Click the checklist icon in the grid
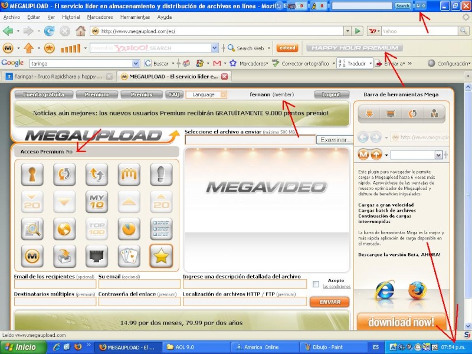472x354 pixels. pos(161,229)
